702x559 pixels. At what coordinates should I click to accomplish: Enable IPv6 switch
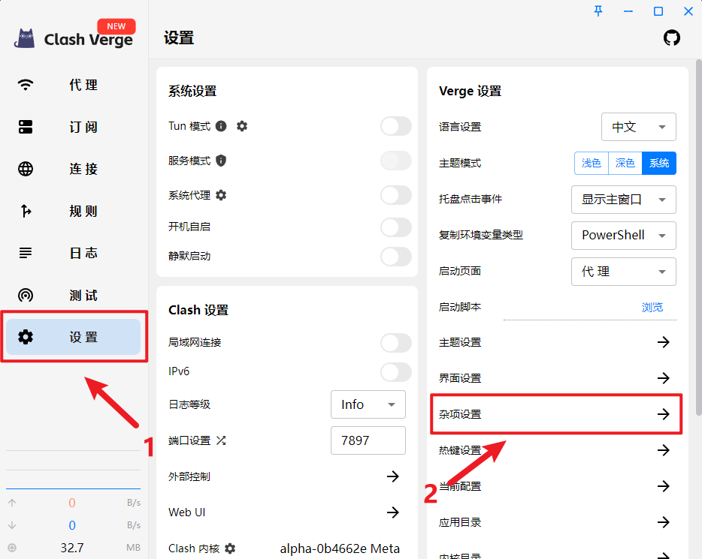click(x=396, y=371)
